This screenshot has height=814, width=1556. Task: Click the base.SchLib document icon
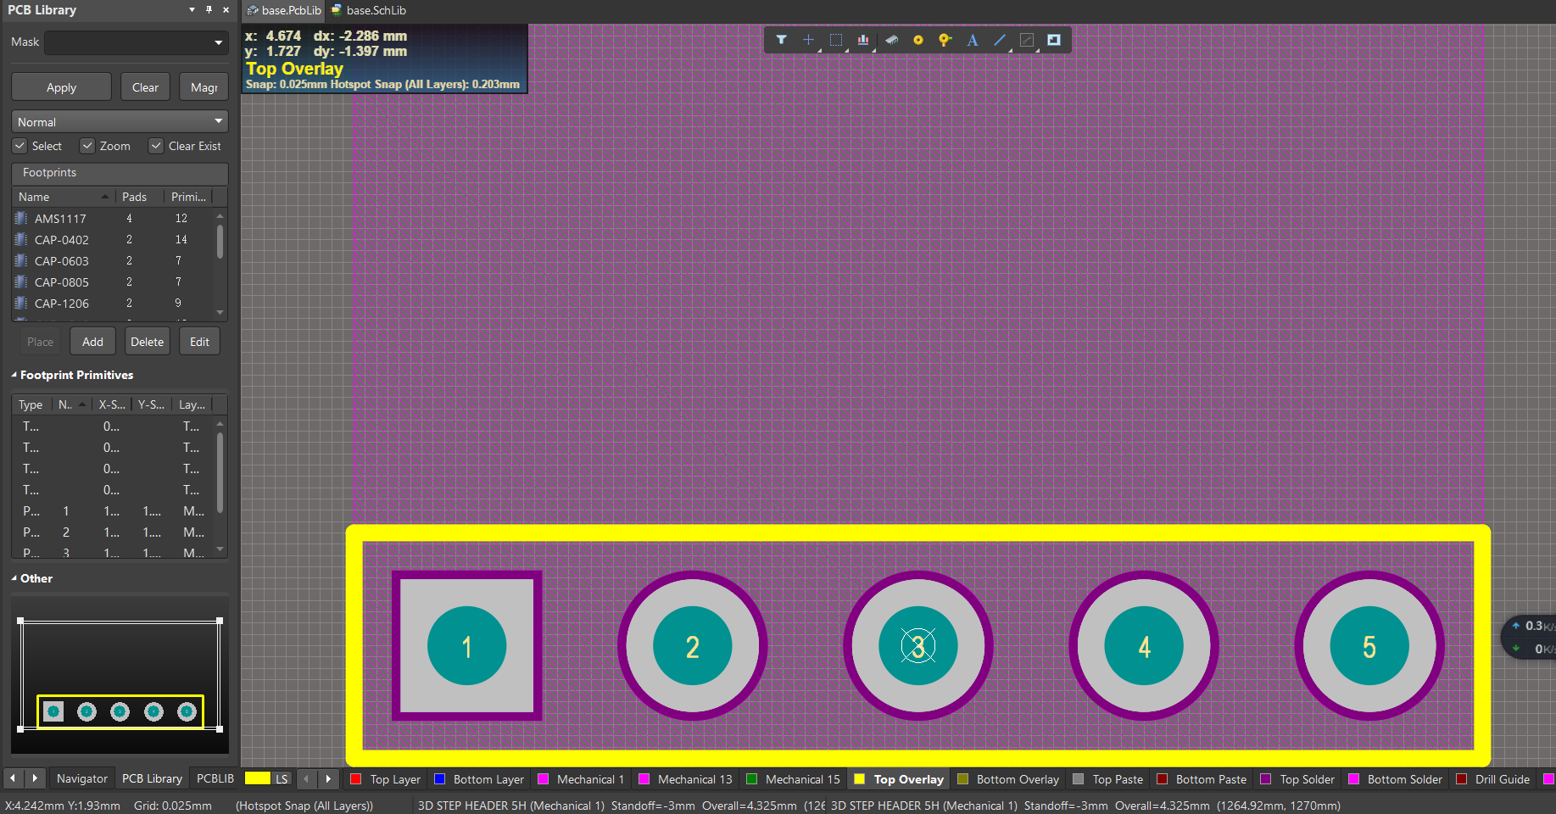click(x=337, y=10)
